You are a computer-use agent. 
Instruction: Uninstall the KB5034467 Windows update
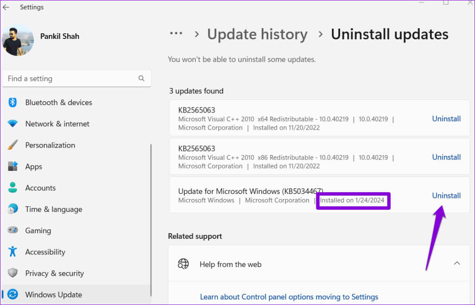pos(446,196)
